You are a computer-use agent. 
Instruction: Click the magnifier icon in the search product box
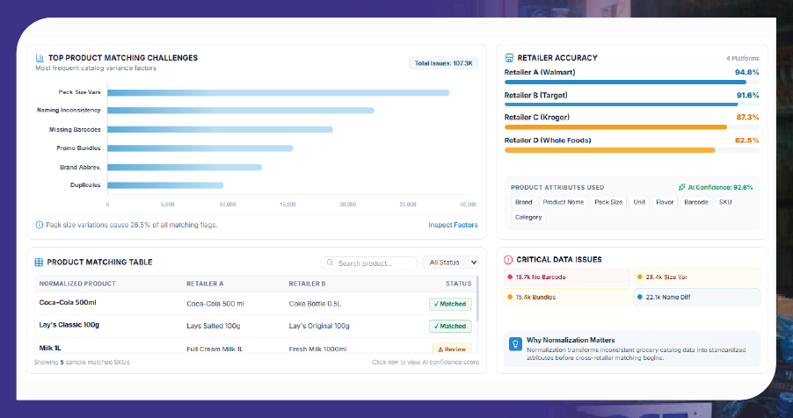coord(330,263)
